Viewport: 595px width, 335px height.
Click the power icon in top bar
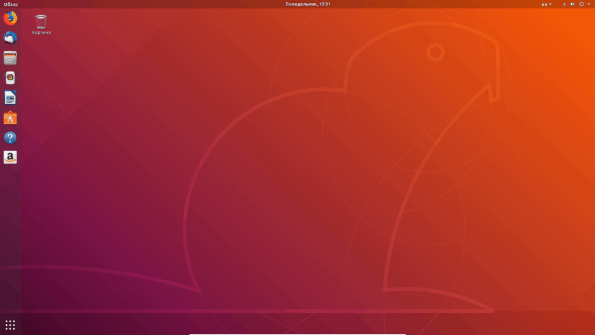(x=581, y=4)
